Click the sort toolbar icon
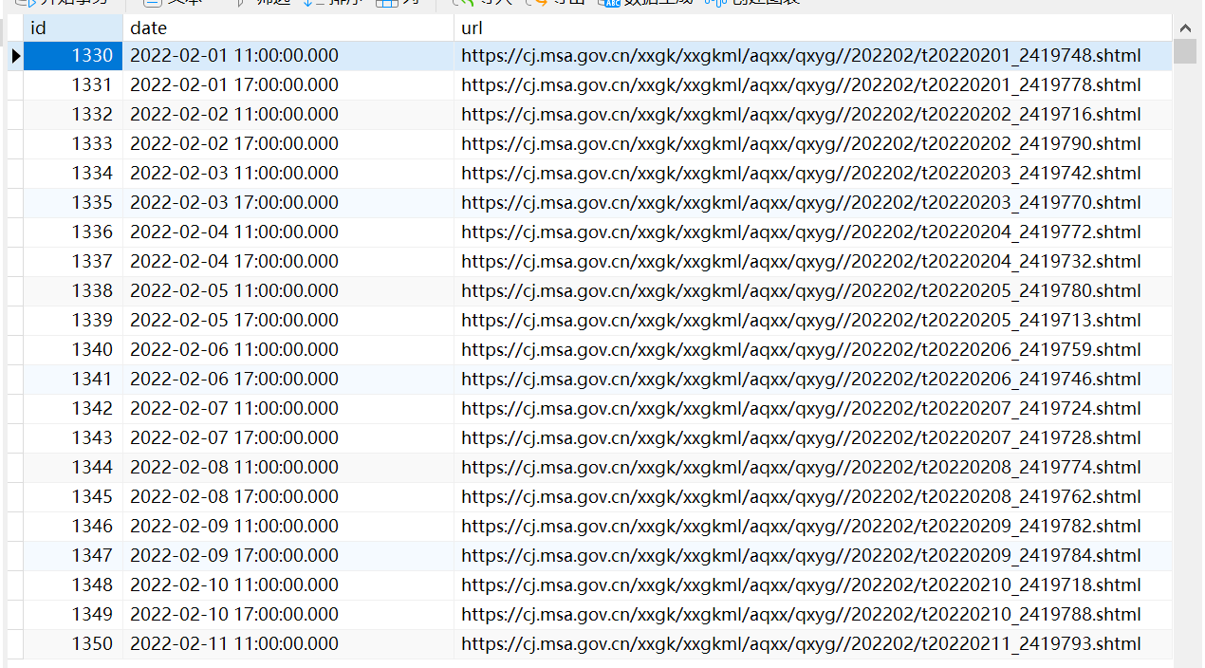1205x668 pixels. pyautogui.click(x=311, y=3)
